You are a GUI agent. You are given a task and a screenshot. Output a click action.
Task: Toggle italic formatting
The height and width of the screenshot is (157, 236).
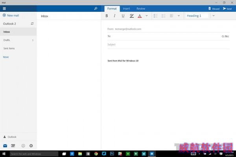point(115,16)
